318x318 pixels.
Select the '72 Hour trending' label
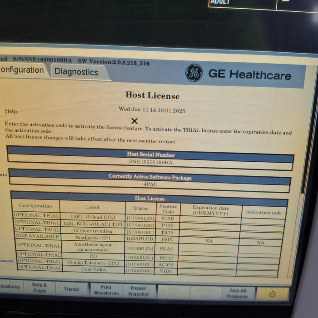[93, 231]
